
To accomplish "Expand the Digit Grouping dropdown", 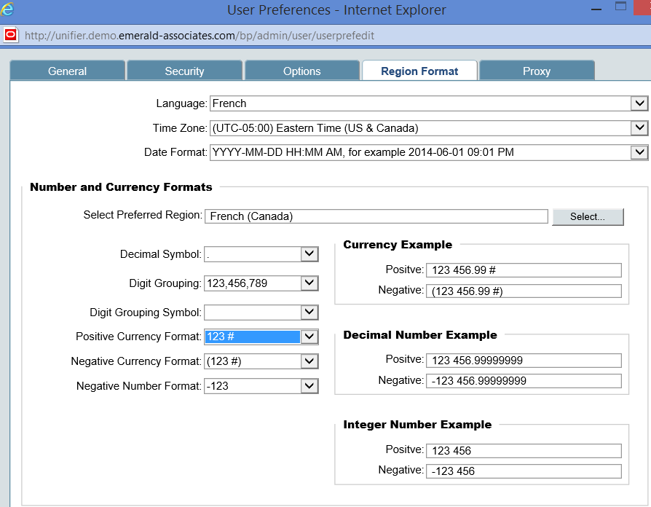I will [309, 283].
